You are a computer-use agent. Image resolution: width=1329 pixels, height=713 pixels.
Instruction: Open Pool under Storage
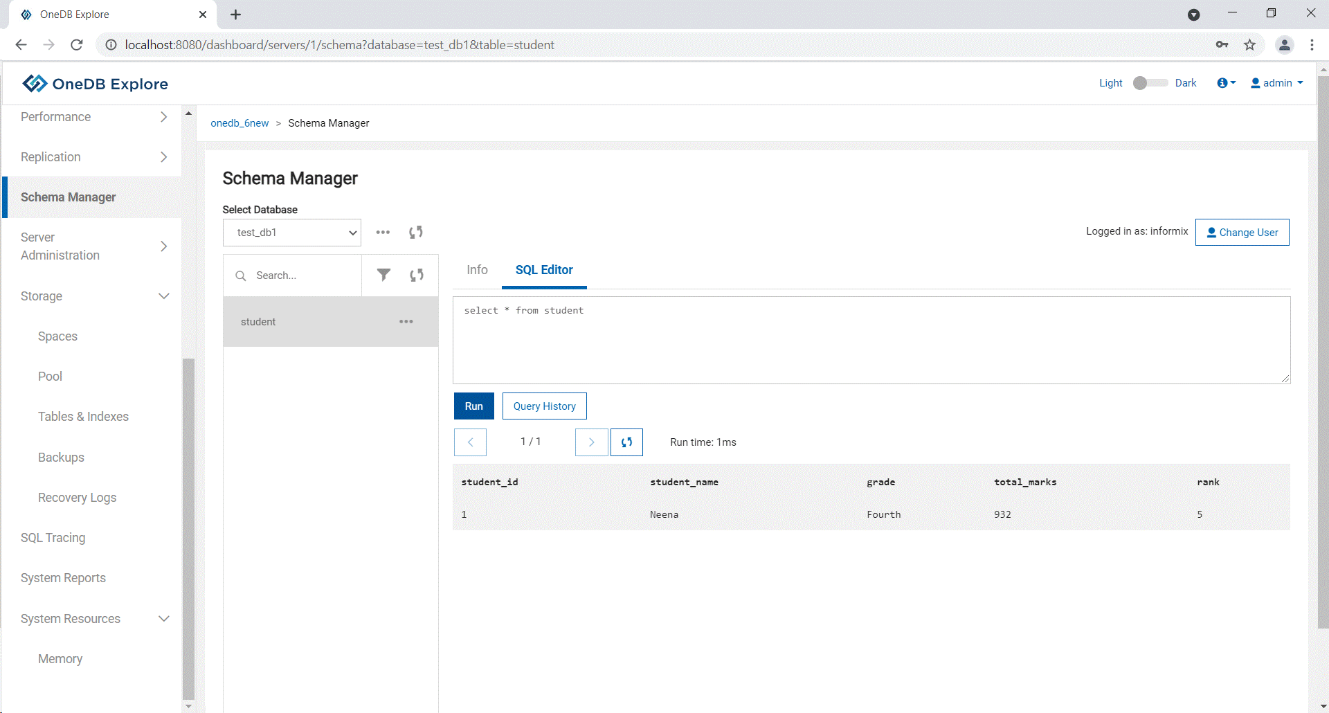click(x=50, y=377)
